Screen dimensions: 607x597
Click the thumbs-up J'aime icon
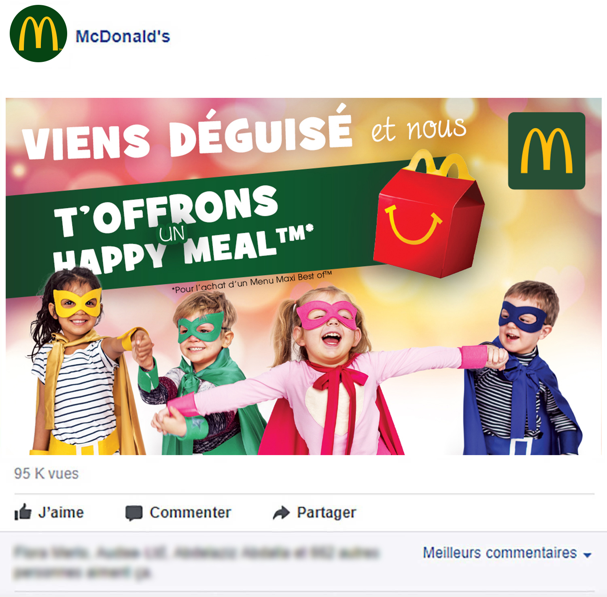pos(23,512)
